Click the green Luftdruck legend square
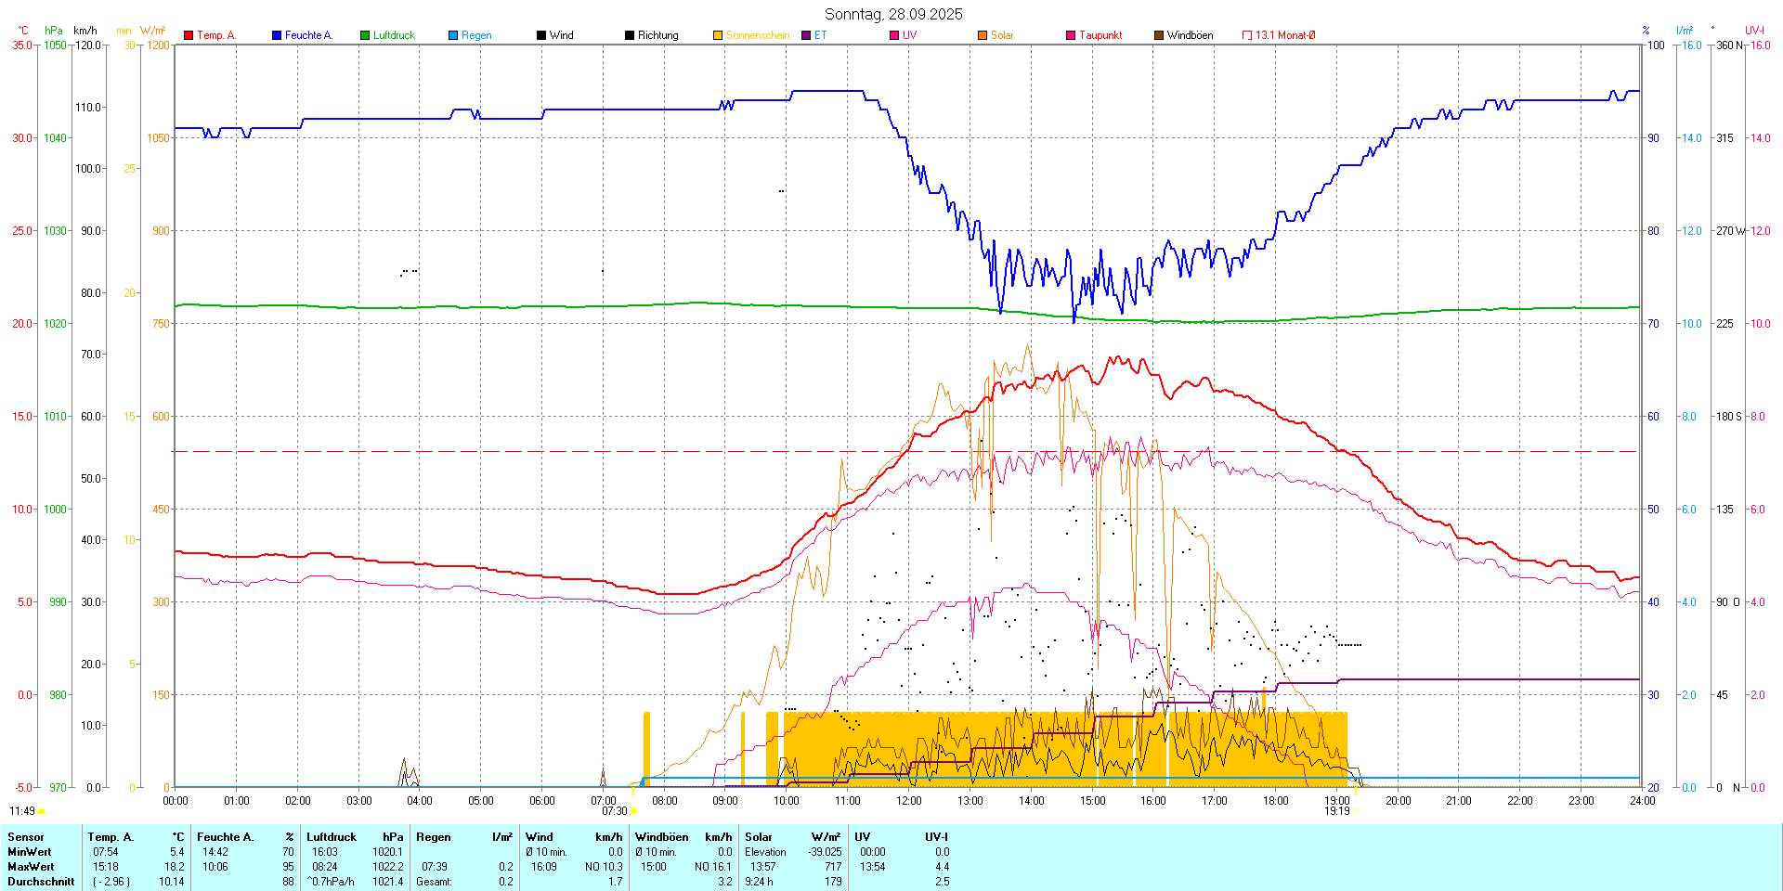This screenshot has width=1783, height=891. [x=365, y=35]
